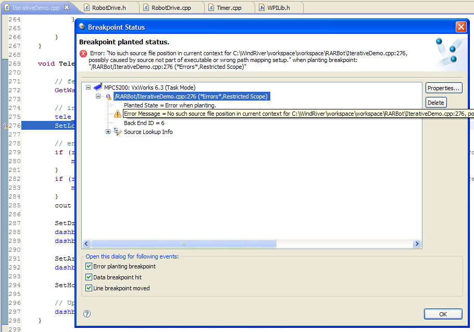
Task: Open dialog help question mark icon
Action: [87, 314]
